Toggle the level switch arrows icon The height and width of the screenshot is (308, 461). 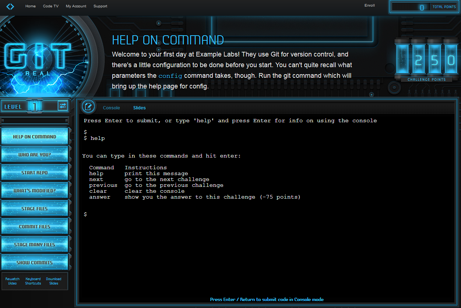click(63, 106)
